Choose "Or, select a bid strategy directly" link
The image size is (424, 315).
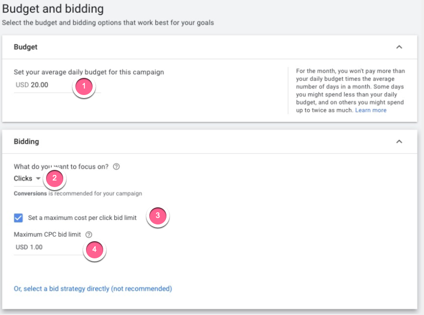tap(93, 289)
